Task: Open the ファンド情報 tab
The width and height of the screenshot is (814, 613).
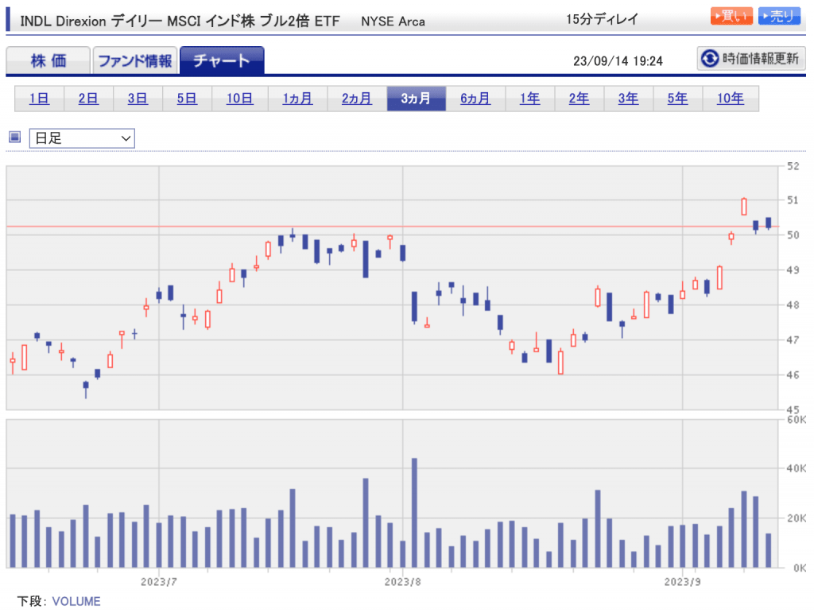Action: tap(135, 60)
